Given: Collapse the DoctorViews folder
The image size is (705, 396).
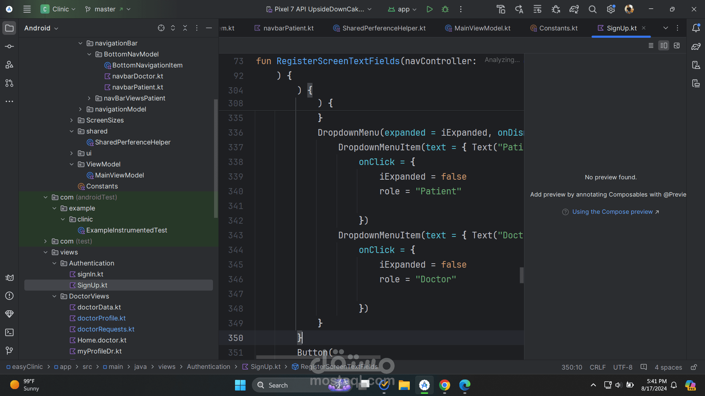Looking at the screenshot, I should 54,296.
